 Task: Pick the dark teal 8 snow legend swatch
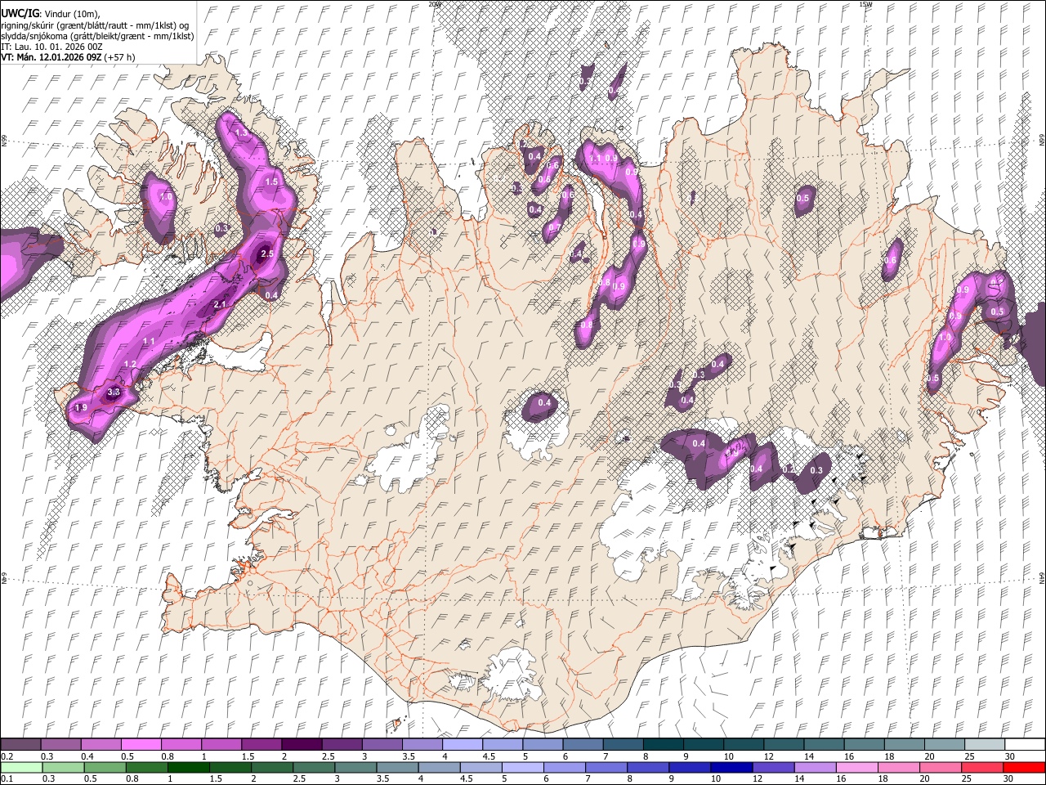point(664,744)
